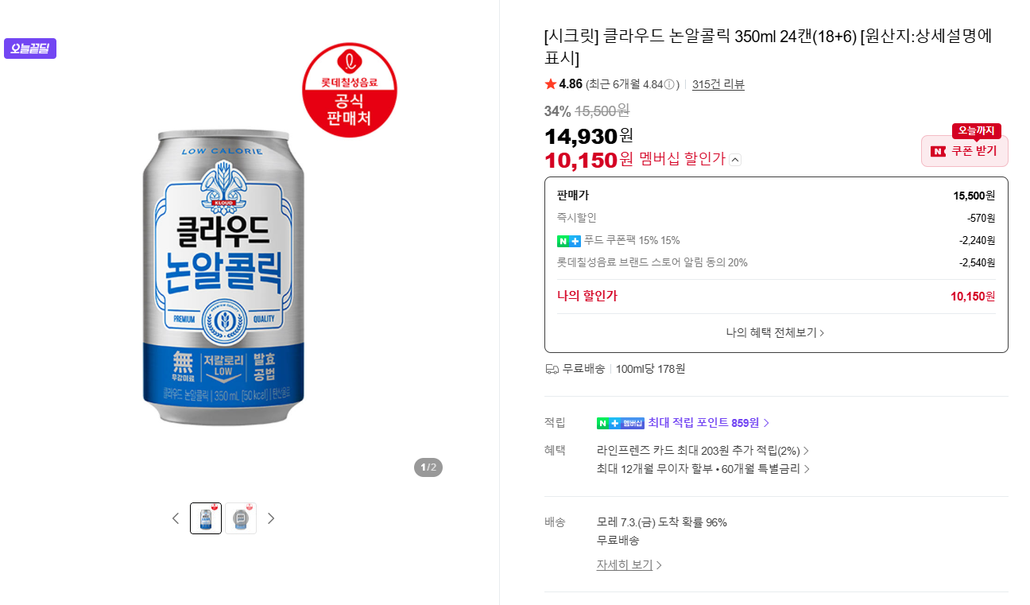Show next product image with right arrow
This screenshot has height=605, width=1030.
271,518
